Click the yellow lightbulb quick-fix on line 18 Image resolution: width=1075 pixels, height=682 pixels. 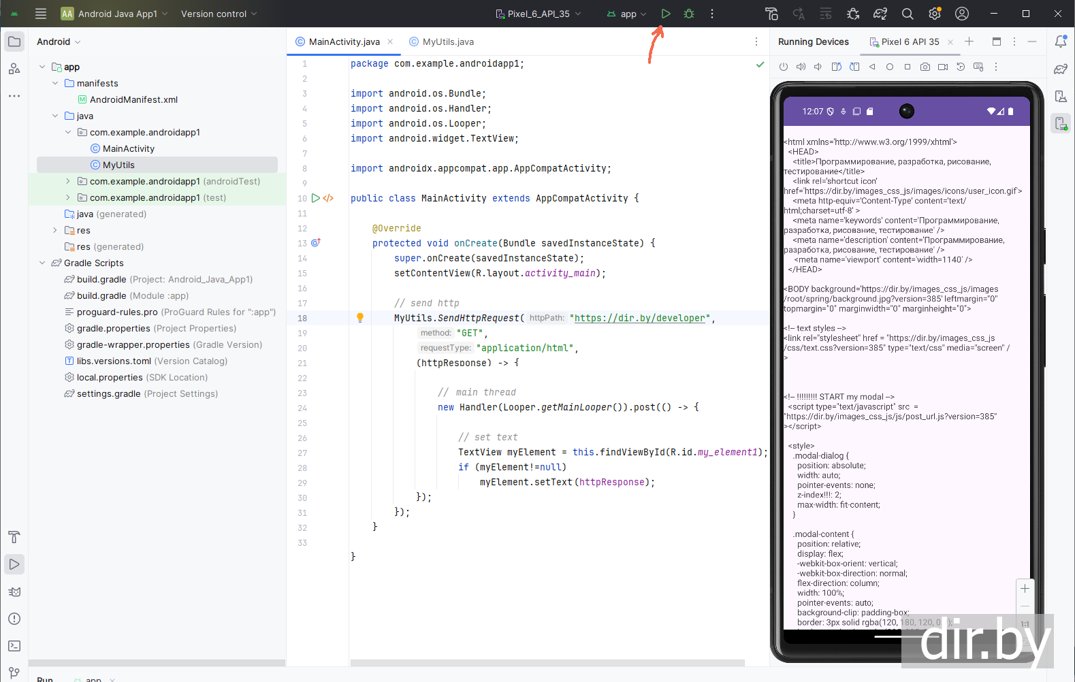[x=360, y=317]
